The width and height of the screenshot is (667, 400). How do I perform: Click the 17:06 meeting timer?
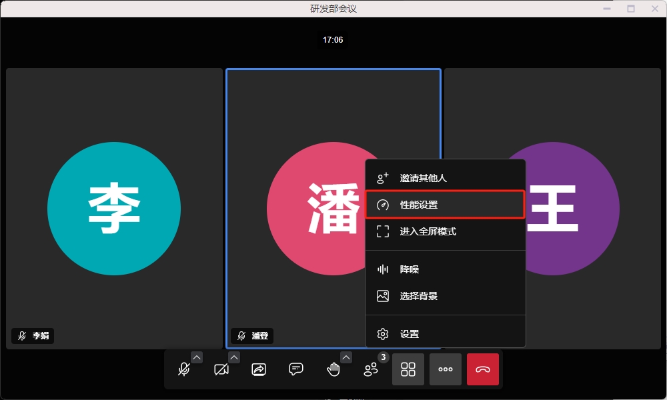[x=333, y=40]
